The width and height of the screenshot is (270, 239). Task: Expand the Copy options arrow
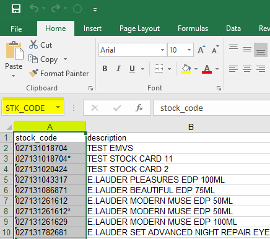(x=65, y=59)
